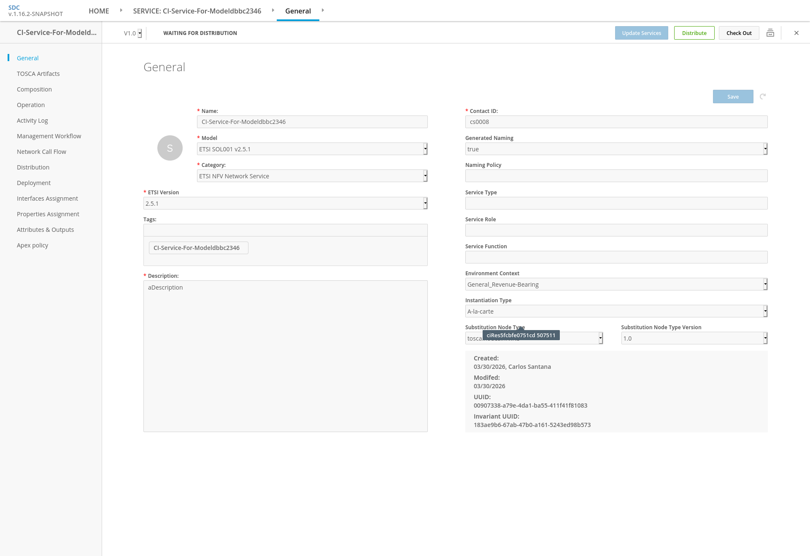
Task: Open Environment Context dropdown
Action: (x=616, y=284)
